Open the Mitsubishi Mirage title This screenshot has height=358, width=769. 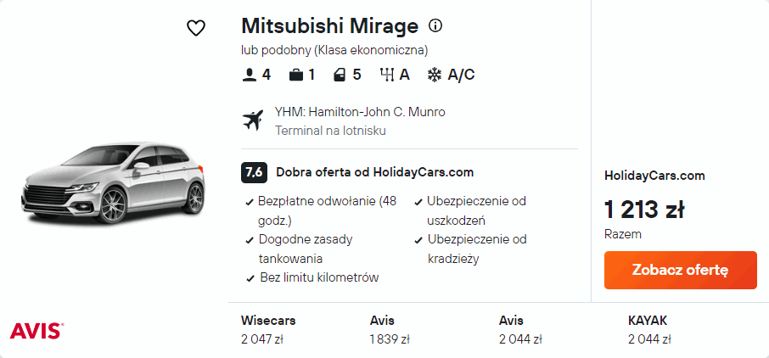[x=329, y=25]
